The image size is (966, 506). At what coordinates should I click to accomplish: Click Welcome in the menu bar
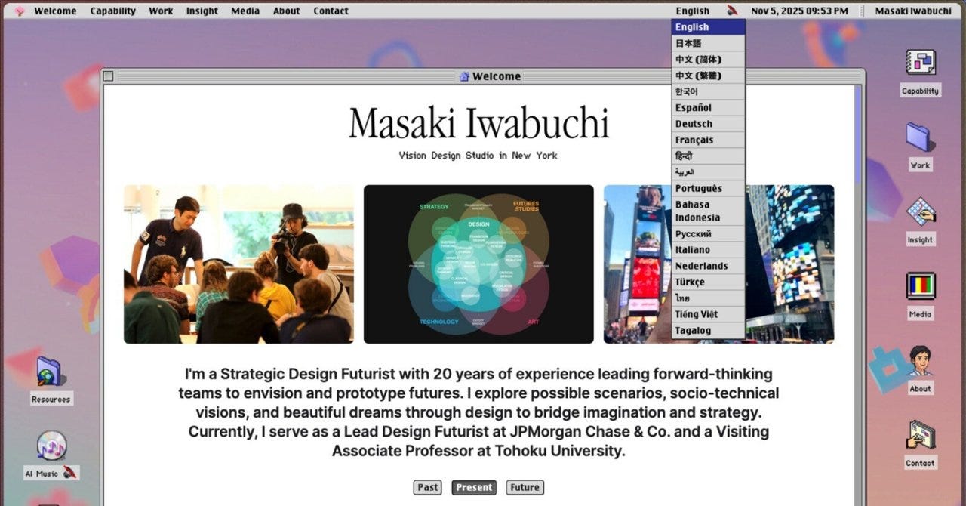pyautogui.click(x=54, y=11)
